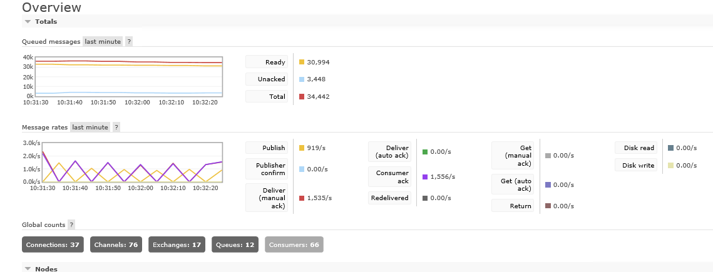Toggle the Disk read label
713x272 pixels.
tap(636, 148)
